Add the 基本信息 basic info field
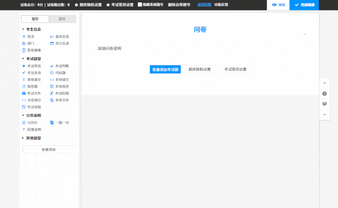 click(59, 36)
